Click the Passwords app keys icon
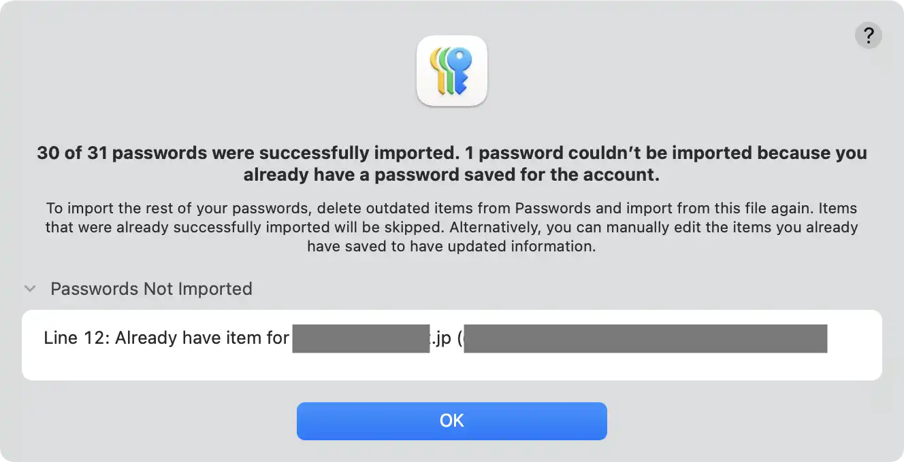Screen dimensions: 904x462 [451, 71]
